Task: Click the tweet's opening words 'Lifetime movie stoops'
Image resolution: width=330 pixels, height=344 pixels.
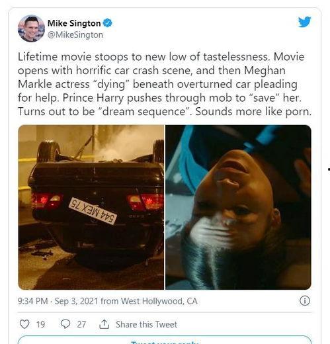Action: (73, 57)
